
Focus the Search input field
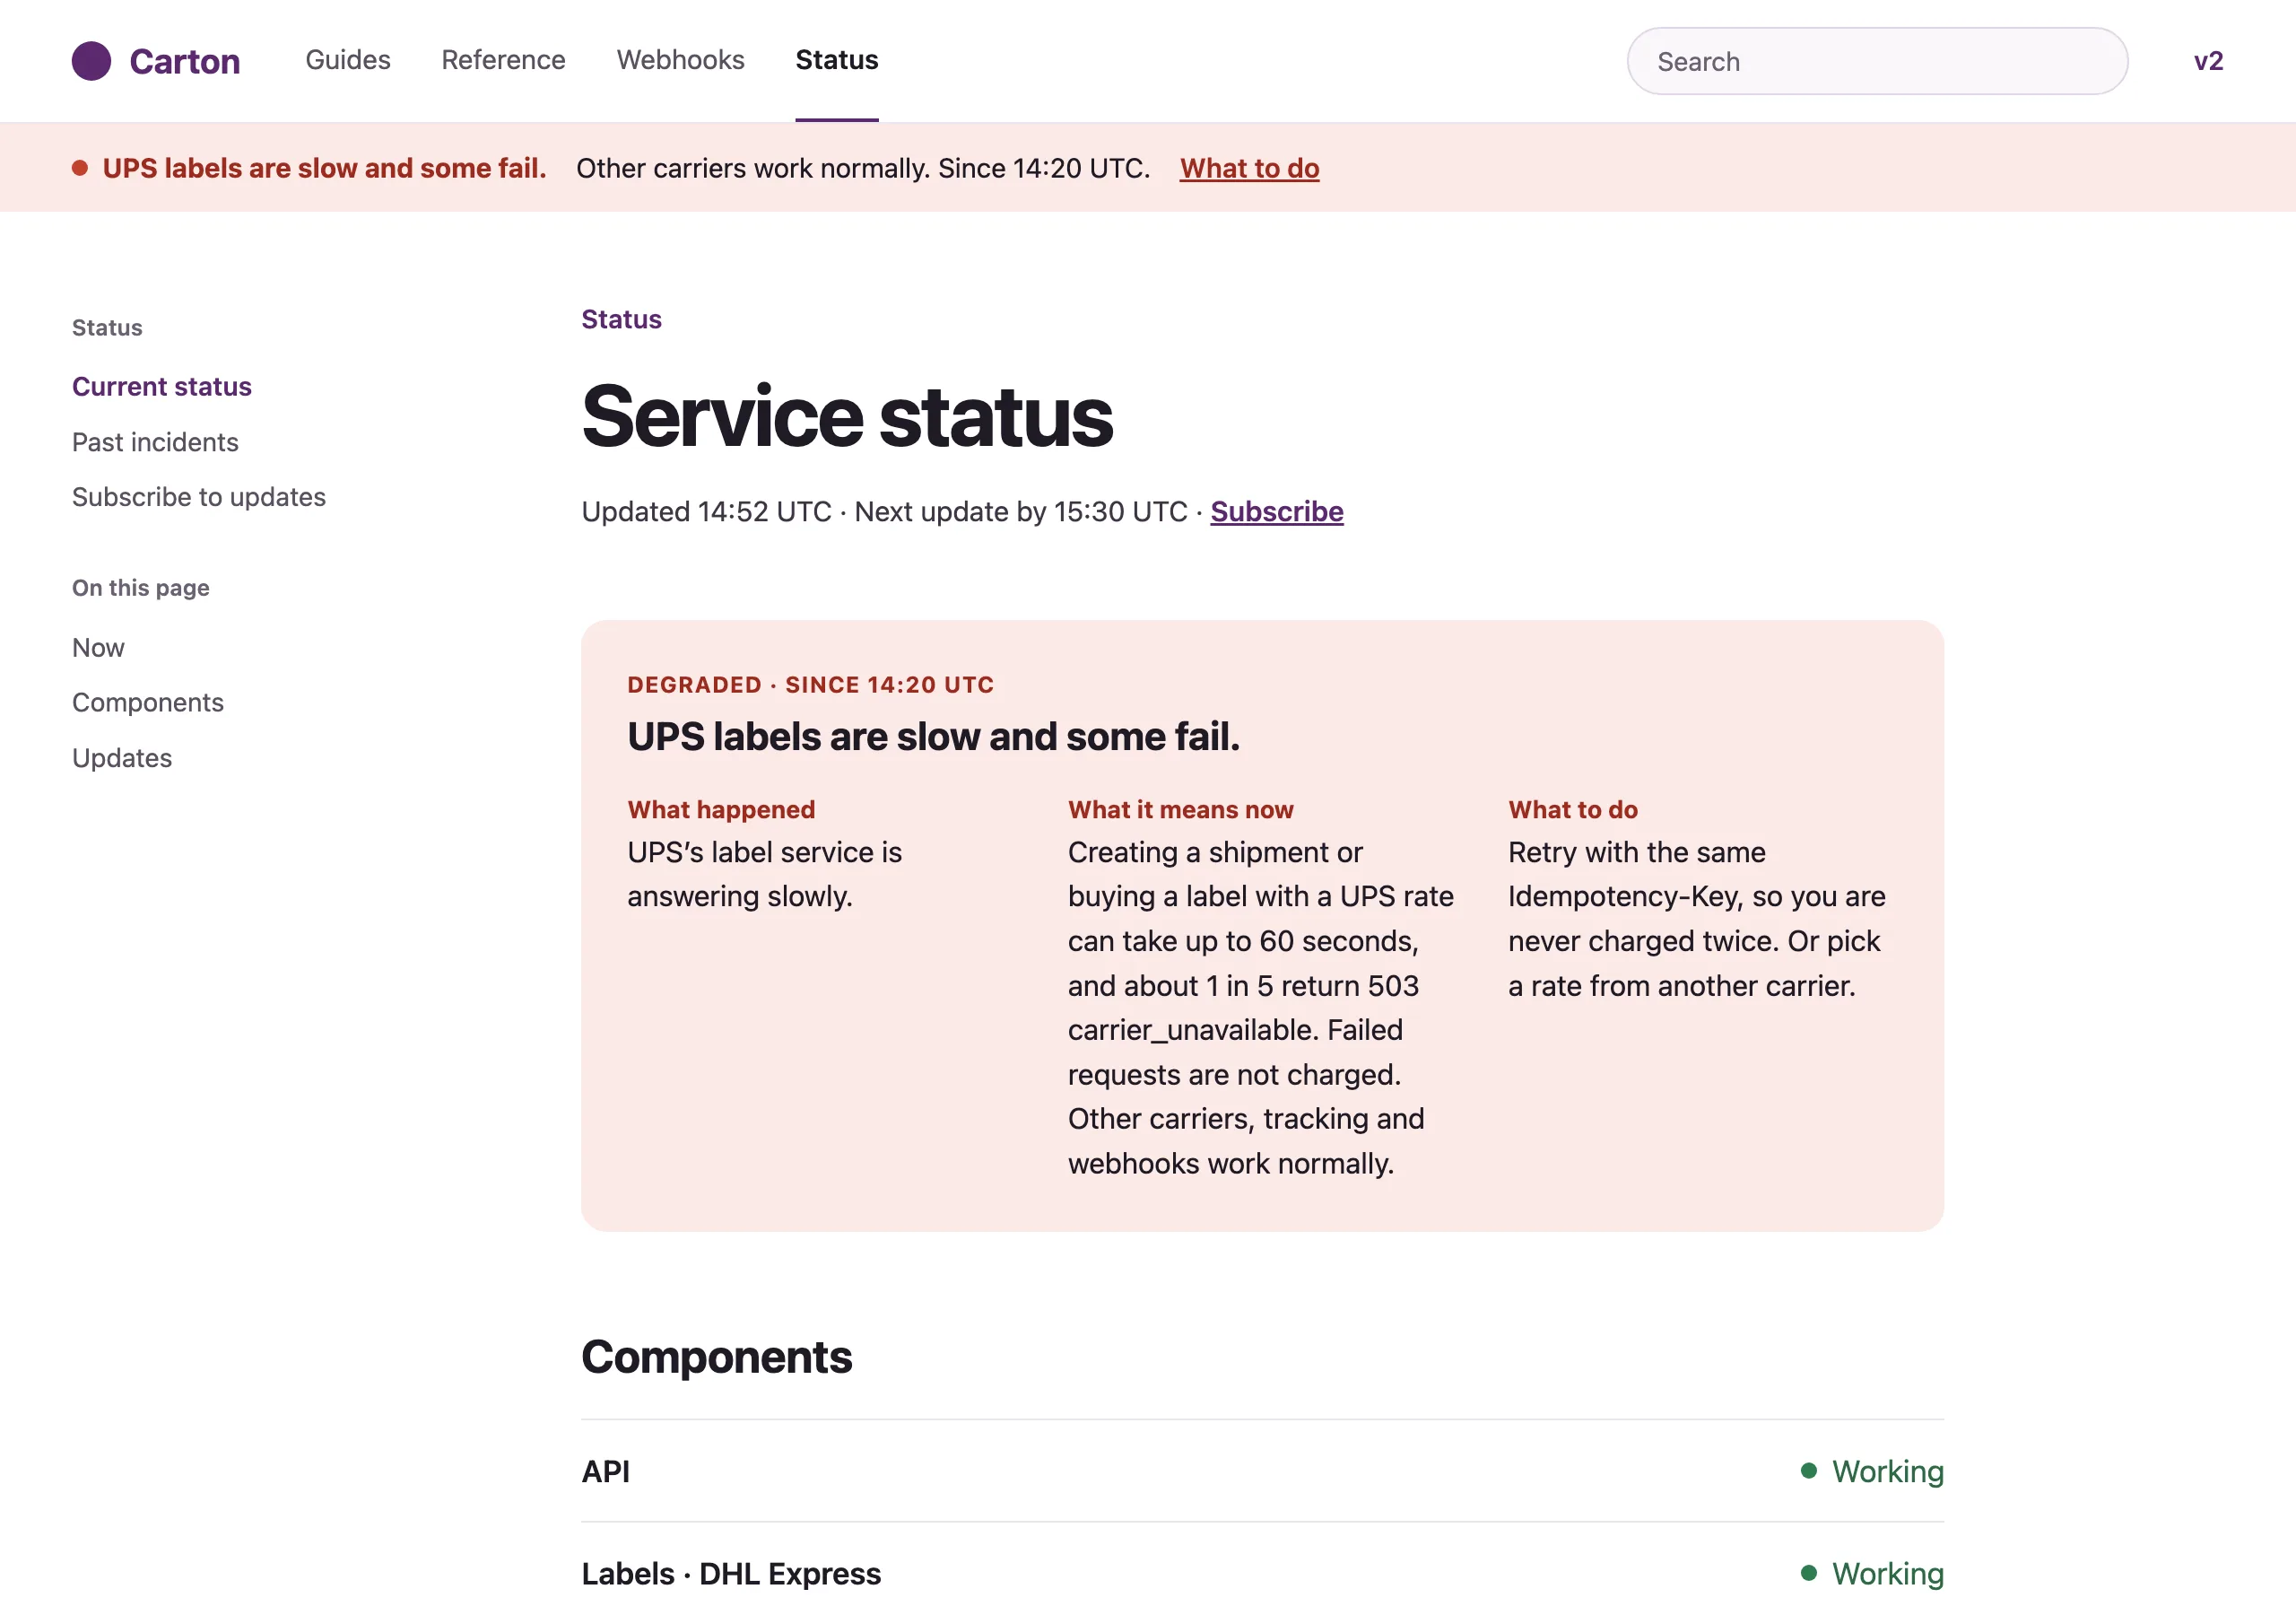pos(1877,61)
